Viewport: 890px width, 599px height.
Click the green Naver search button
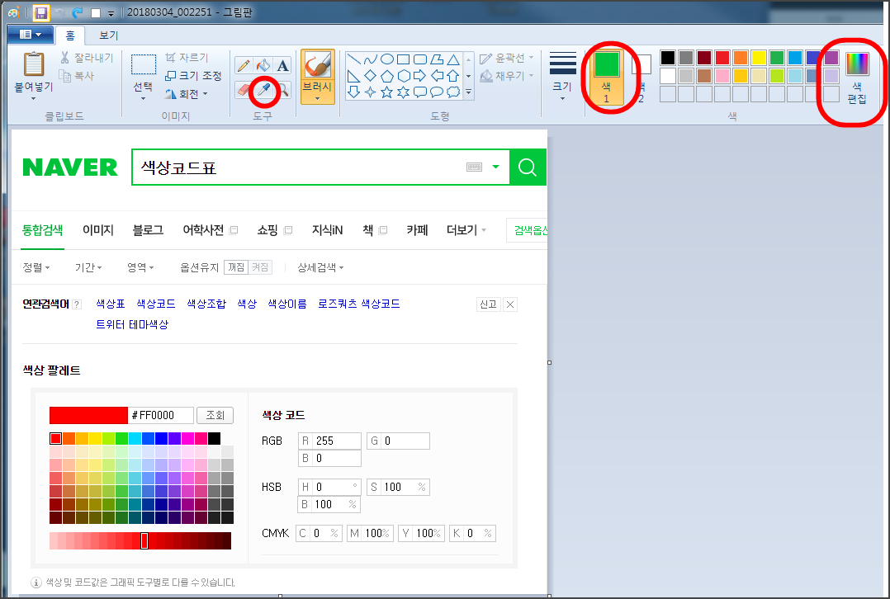pyautogui.click(x=527, y=167)
